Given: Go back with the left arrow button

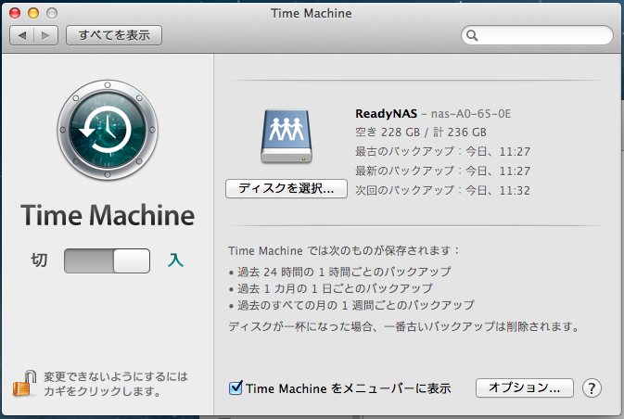Looking at the screenshot, I should [x=22, y=35].
